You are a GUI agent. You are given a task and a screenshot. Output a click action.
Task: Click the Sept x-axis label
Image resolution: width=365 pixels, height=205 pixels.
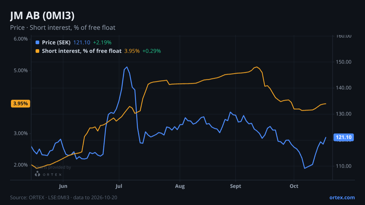[236, 186]
